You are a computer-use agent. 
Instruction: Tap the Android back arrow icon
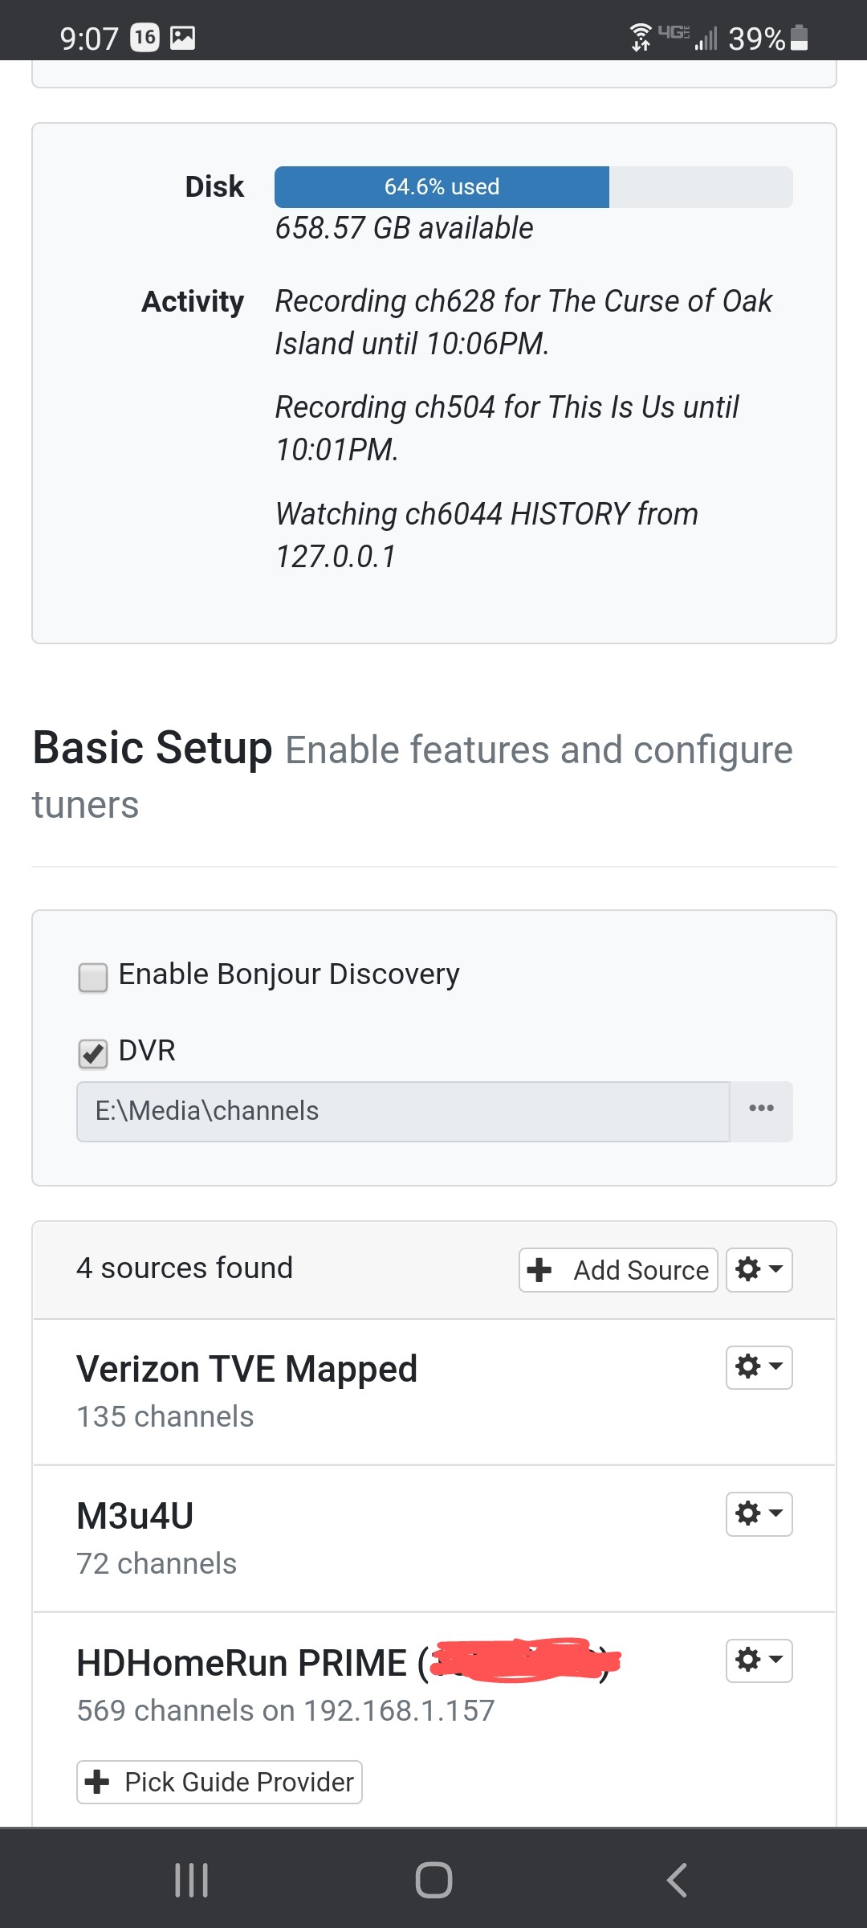coord(677,1880)
